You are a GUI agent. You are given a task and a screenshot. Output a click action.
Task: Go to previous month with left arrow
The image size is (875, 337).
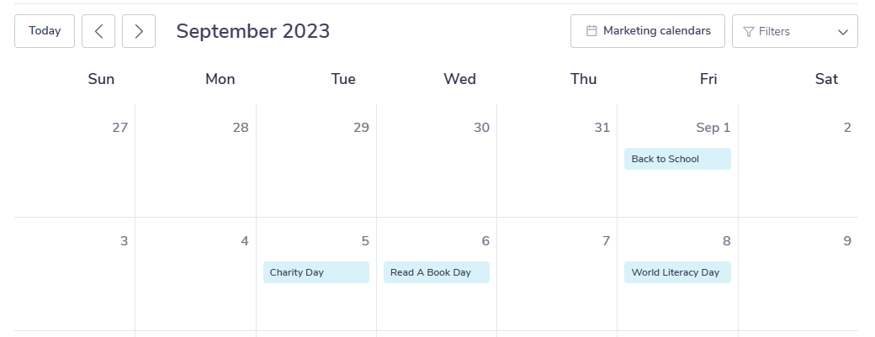pyautogui.click(x=98, y=31)
